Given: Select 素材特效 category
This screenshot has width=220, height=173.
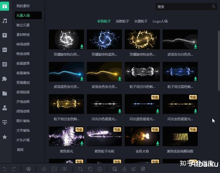Looking at the screenshot, I should click(23, 35).
